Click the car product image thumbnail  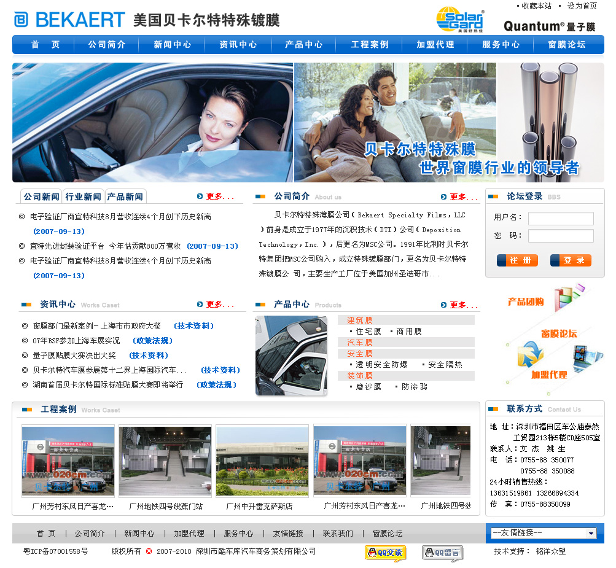291,356
